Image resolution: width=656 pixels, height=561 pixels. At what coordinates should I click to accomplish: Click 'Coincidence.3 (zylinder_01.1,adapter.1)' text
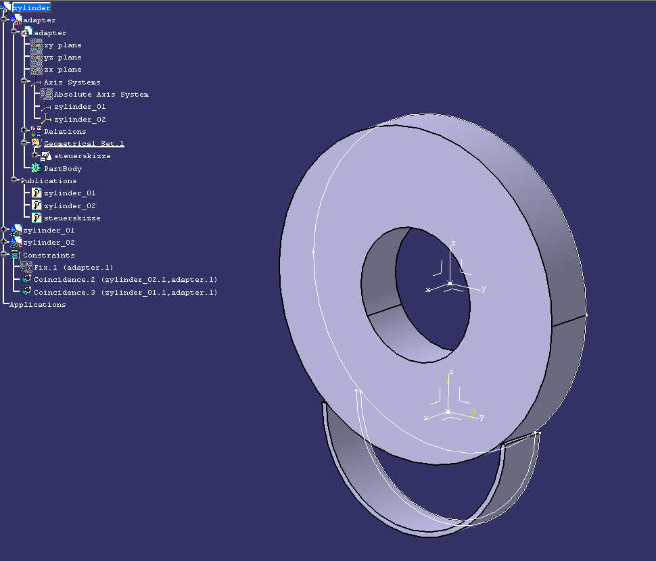(126, 292)
